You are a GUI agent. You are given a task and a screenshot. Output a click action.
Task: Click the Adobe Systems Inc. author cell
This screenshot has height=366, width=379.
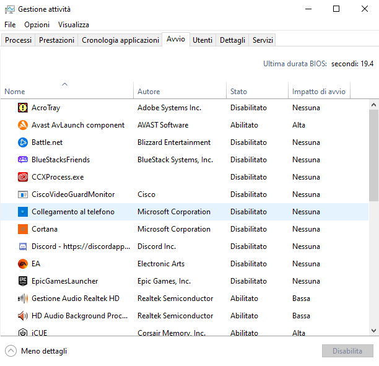point(169,108)
